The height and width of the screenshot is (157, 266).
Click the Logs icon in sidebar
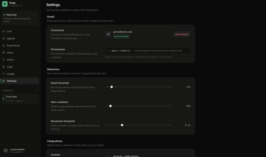tap(4, 67)
